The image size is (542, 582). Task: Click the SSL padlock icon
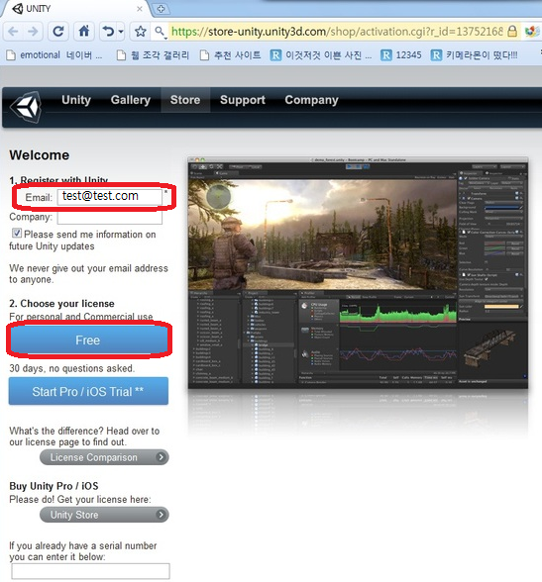pyautogui.click(x=512, y=32)
